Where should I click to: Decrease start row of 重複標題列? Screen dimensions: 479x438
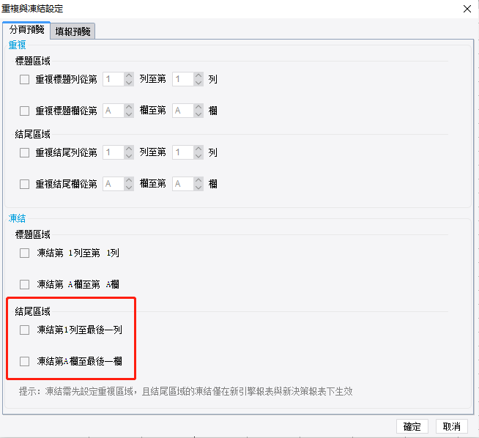click(129, 83)
